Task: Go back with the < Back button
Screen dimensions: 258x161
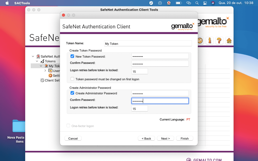Action: (x=146, y=139)
